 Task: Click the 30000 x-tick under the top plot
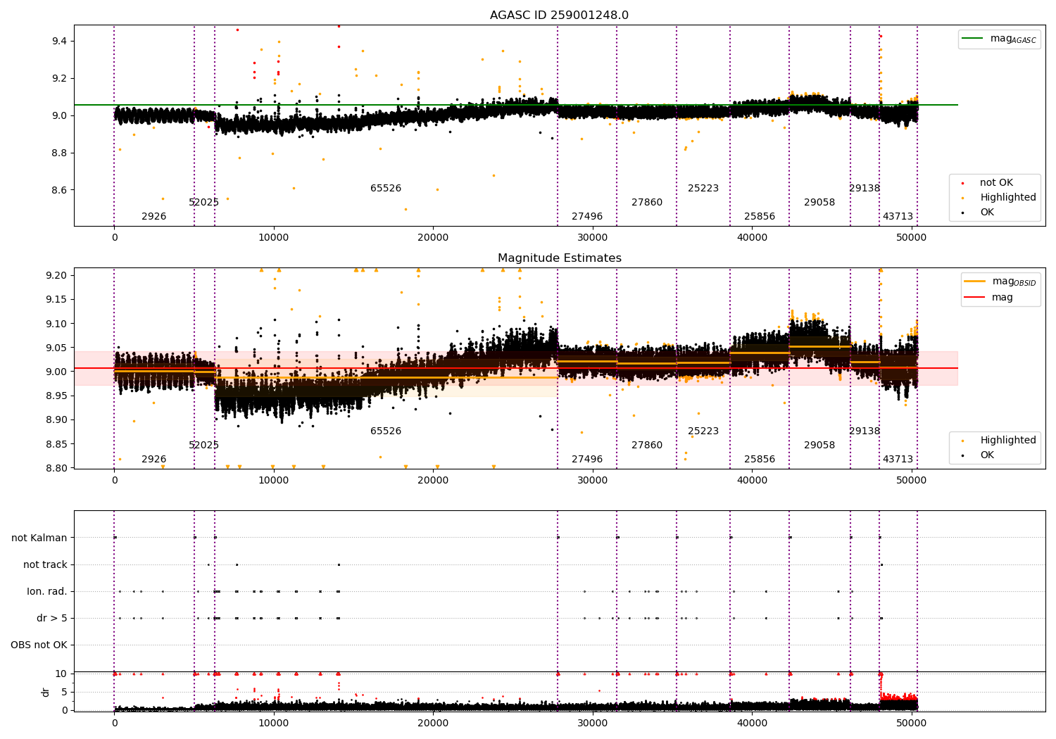593,238
